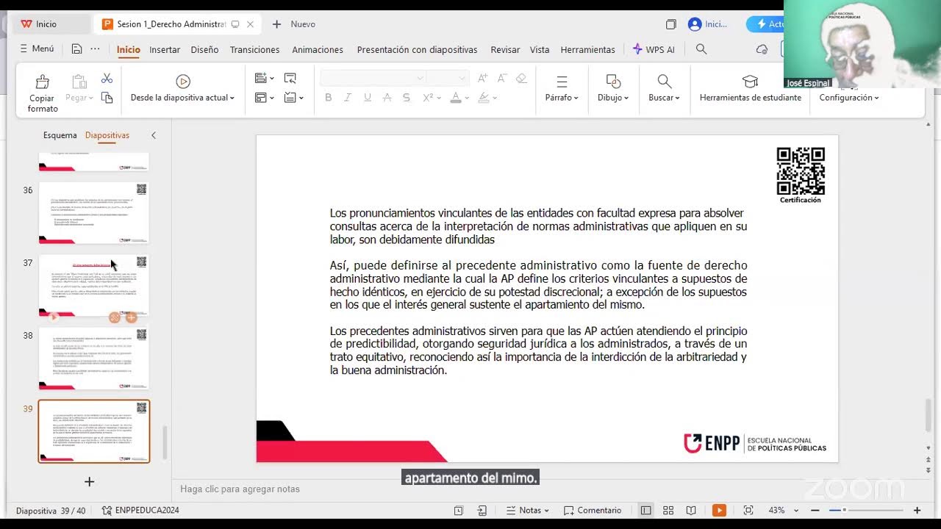The image size is (941, 529).
Task: Click the Decrease font size icon
Action: click(502, 78)
